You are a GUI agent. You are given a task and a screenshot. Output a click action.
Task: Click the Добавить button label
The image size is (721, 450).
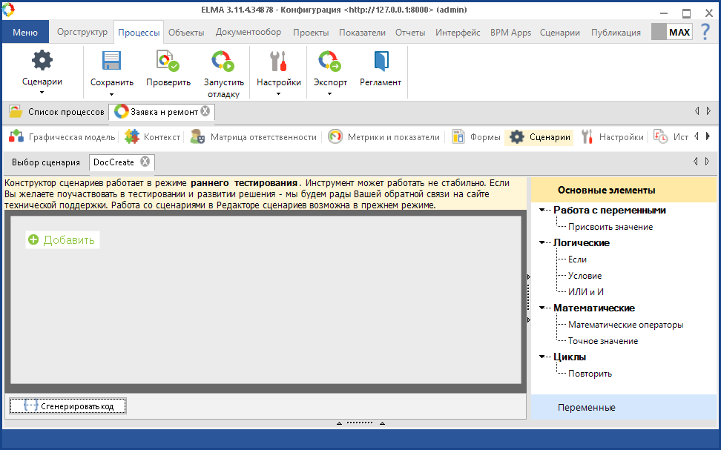point(69,240)
